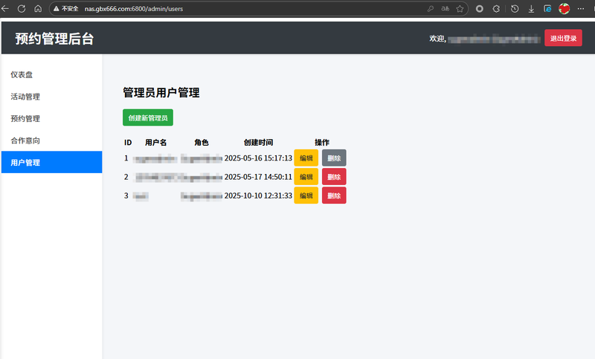The image size is (595, 359).
Task: Delete the user with ID 2
Action: pyautogui.click(x=334, y=177)
